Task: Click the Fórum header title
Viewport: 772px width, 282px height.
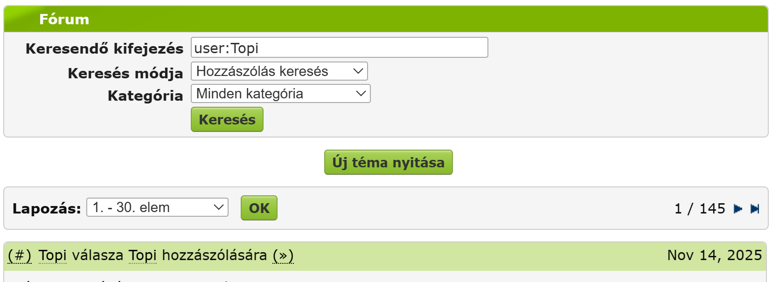Action: (64, 19)
